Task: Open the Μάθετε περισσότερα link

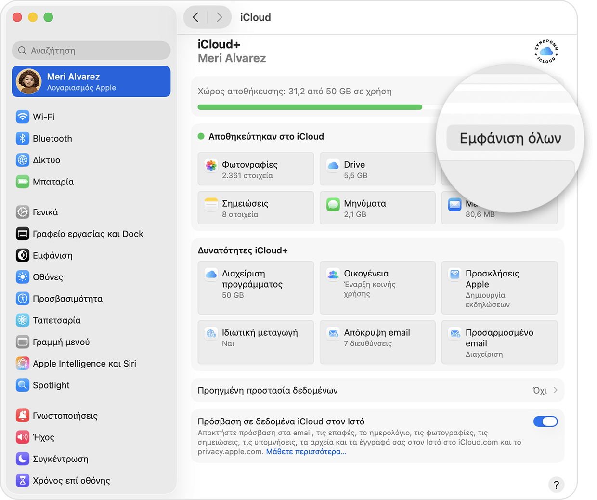Action: coord(304,451)
